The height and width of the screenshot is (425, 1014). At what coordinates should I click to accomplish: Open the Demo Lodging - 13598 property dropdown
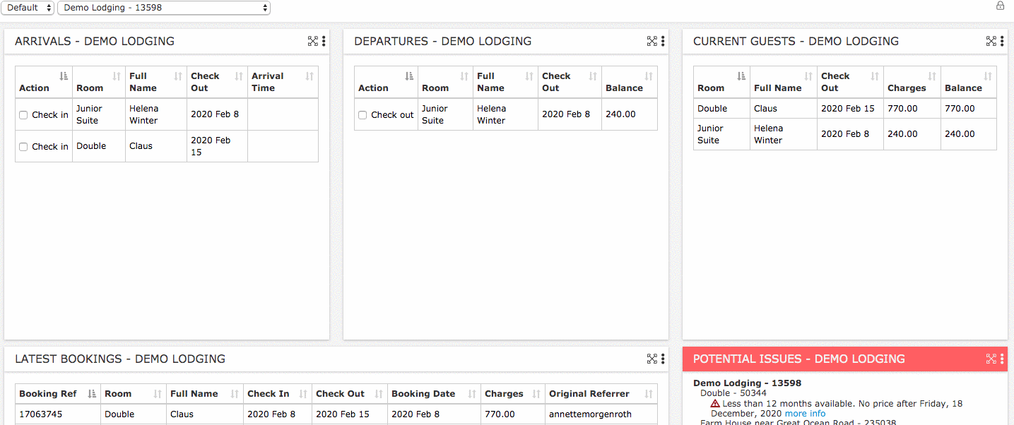pyautogui.click(x=163, y=8)
